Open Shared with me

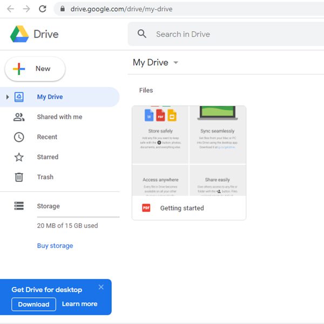(x=59, y=117)
